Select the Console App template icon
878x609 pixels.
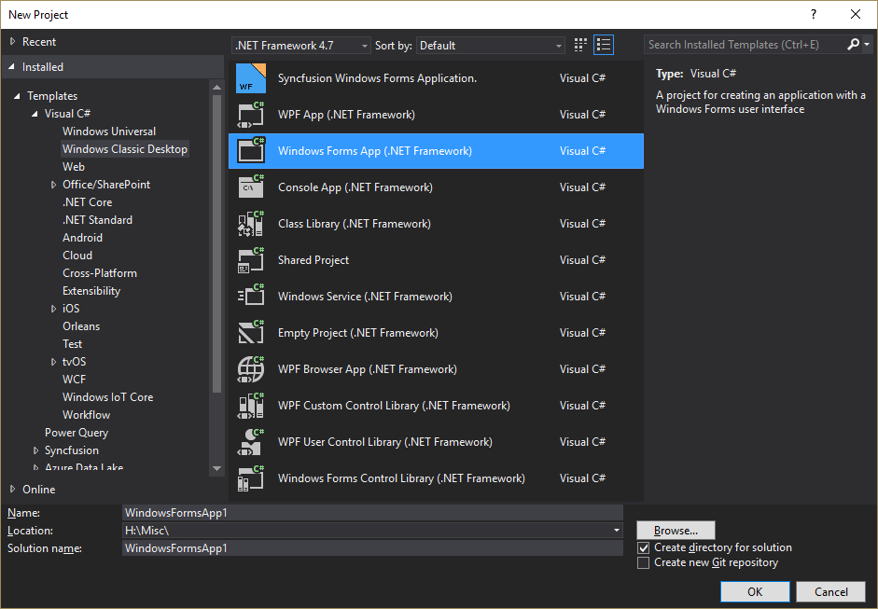tap(251, 187)
